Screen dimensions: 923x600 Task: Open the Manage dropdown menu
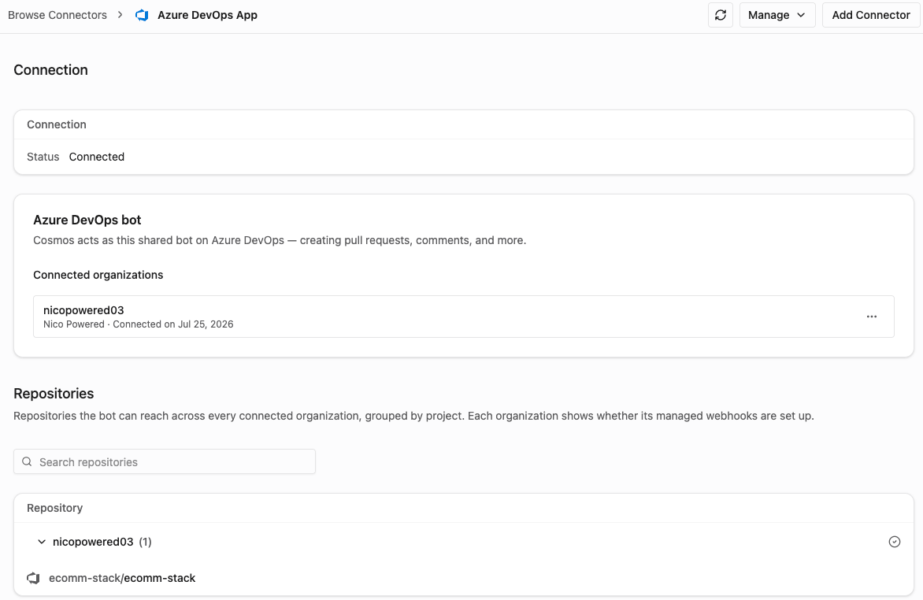(x=777, y=15)
